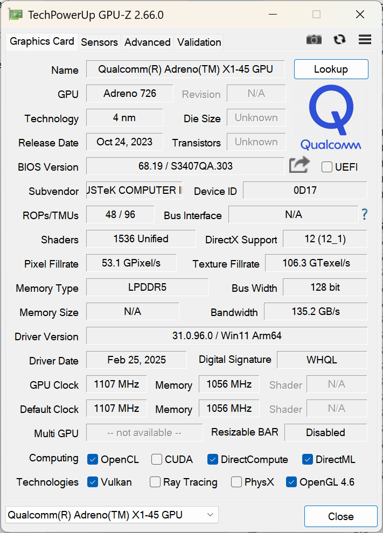383x533 pixels.
Task: Click the DirectX Support field 12 (12_1)
Action: tap(325, 239)
